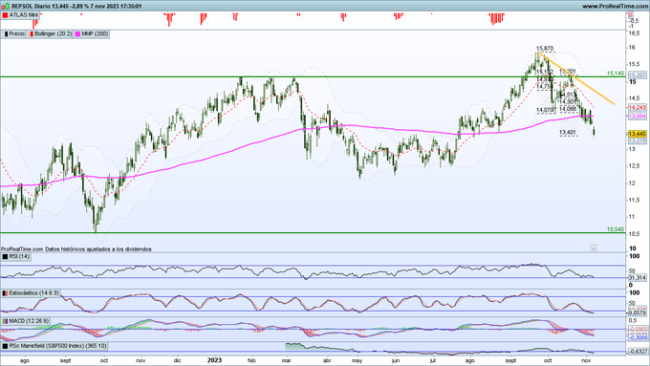Click the 15,207 upper band value tag

638,75
